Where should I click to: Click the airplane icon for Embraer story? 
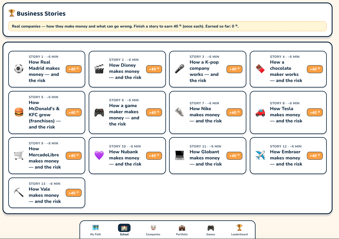coord(260,155)
